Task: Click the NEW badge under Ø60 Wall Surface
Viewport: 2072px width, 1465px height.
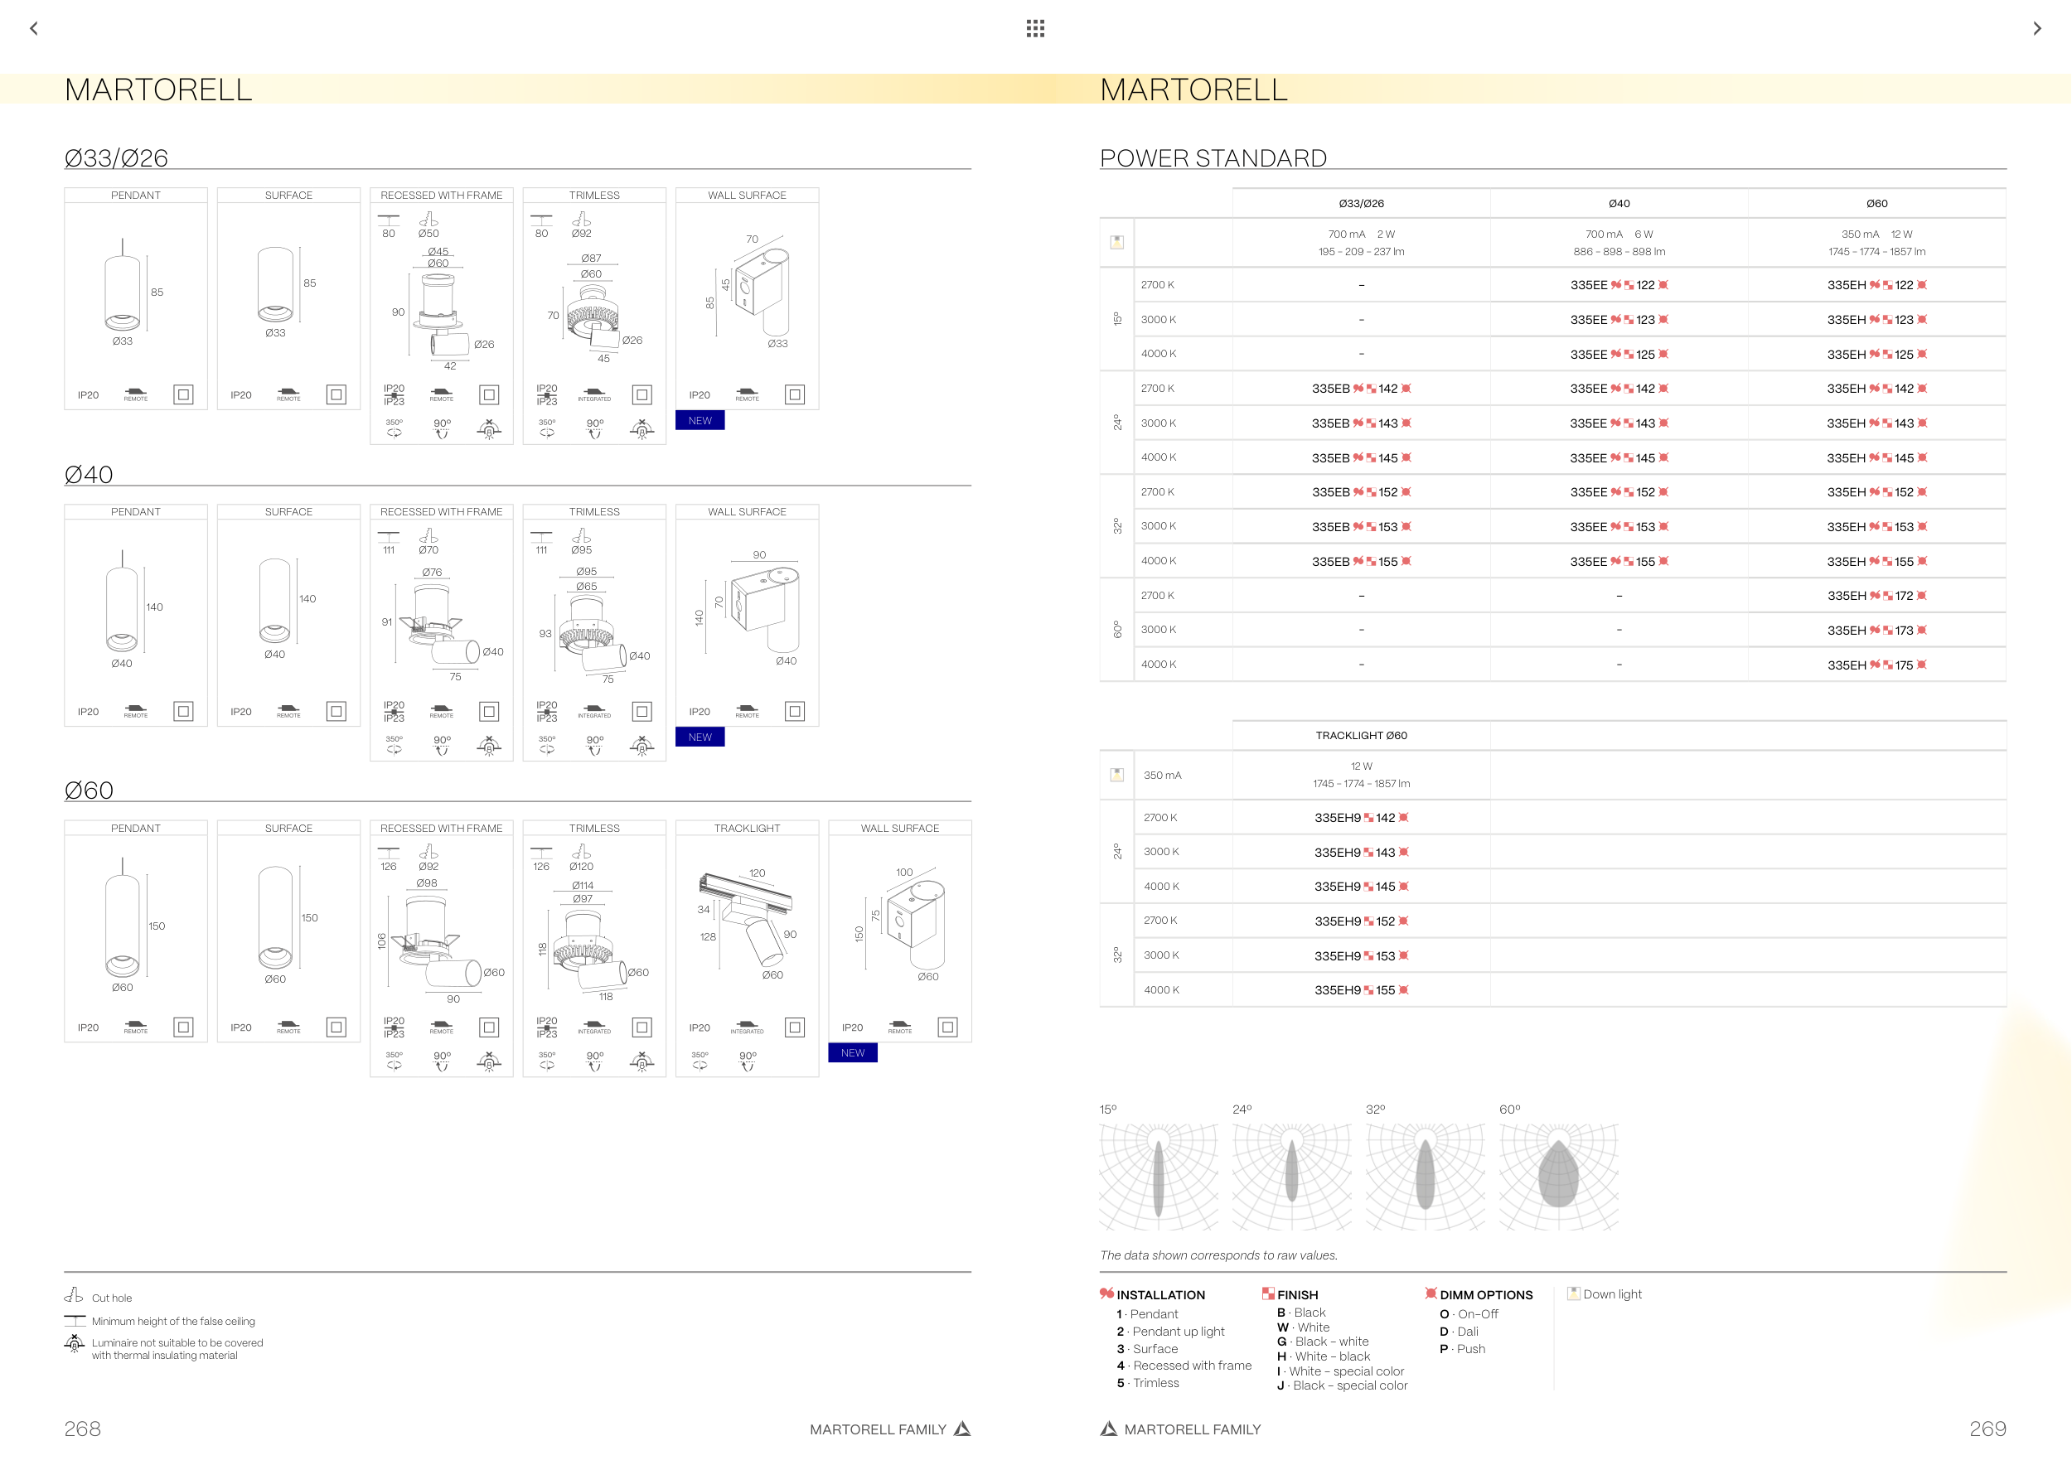Action: pos(852,1052)
